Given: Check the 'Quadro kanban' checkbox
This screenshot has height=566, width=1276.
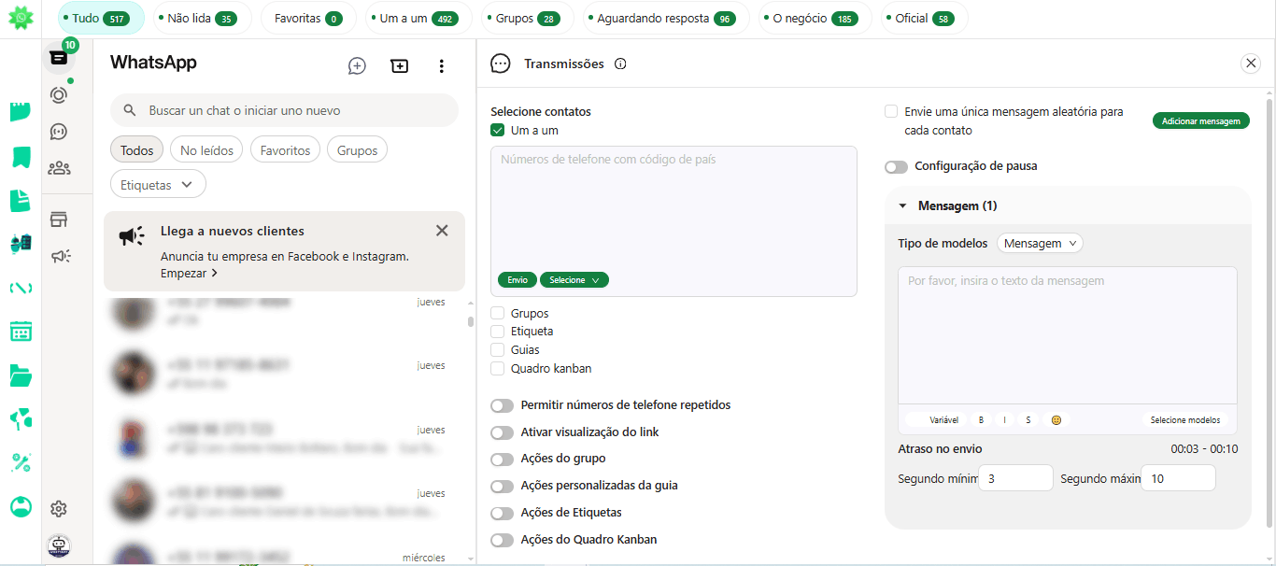Looking at the screenshot, I should [498, 368].
